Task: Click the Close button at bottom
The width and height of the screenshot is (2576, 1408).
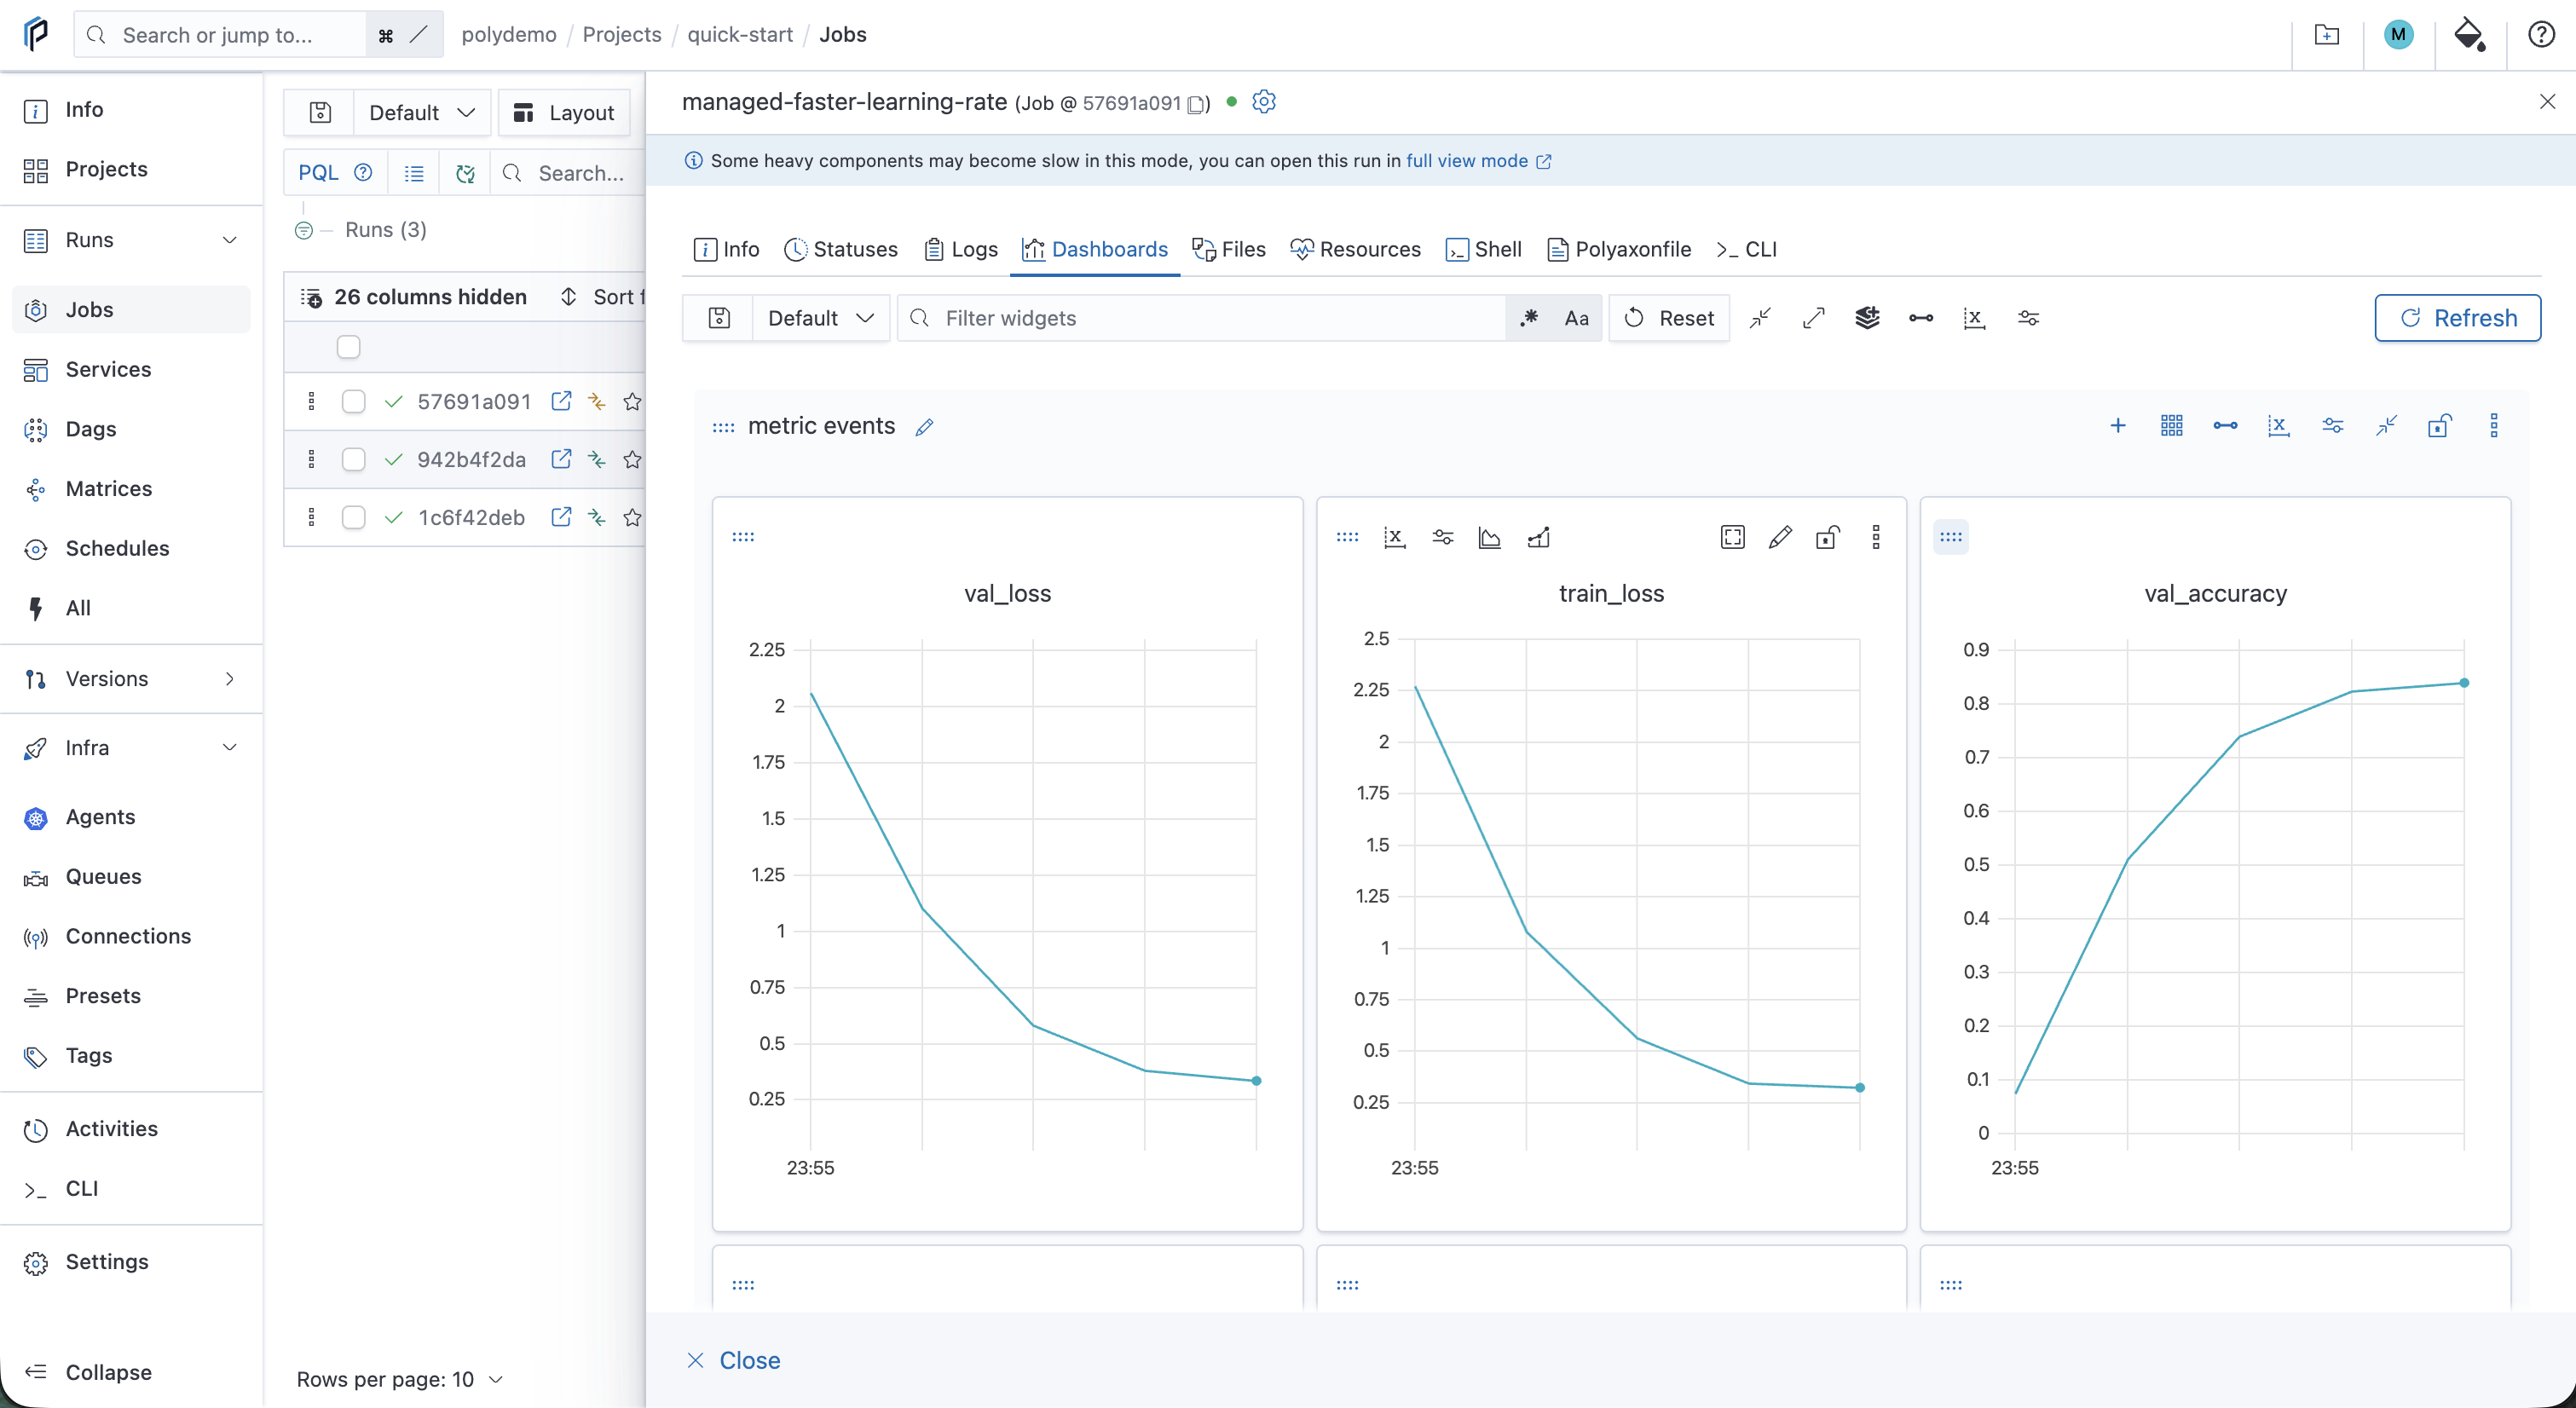Action: [x=733, y=1361]
